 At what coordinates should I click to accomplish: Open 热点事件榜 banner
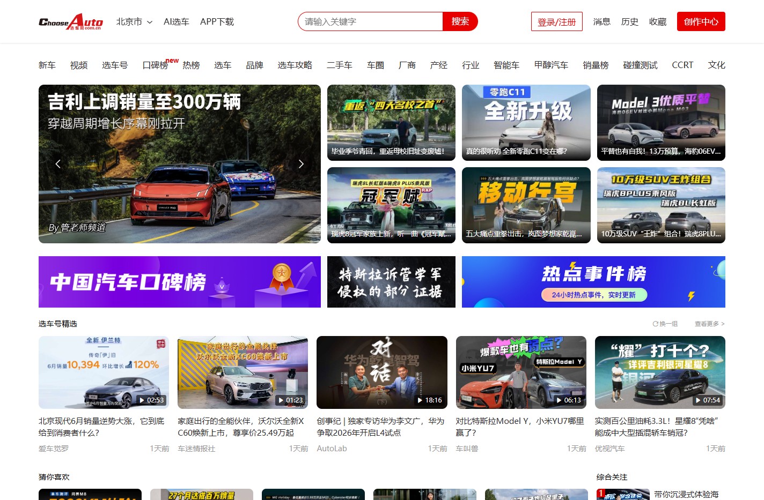(x=593, y=282)
